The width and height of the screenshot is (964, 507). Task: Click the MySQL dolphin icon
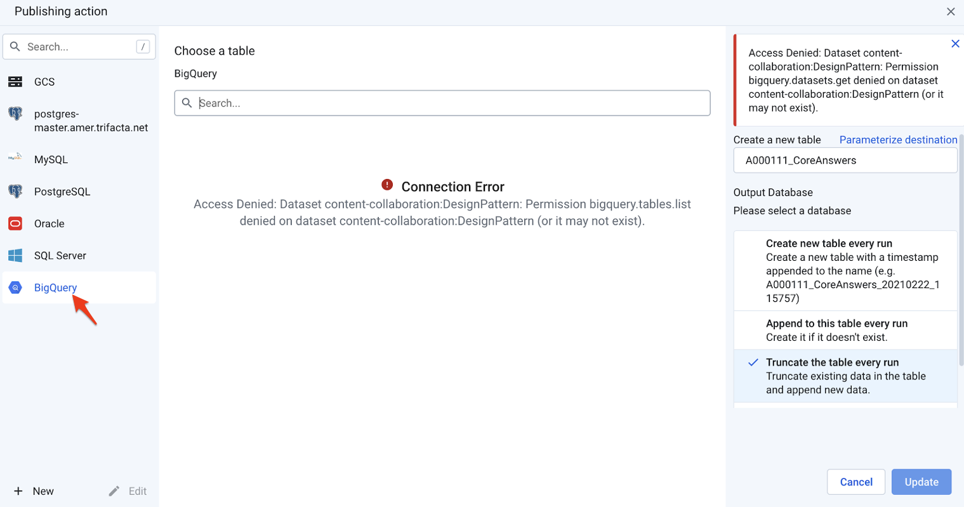(15, 157)
